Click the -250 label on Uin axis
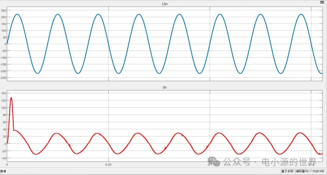Image resolution: width=327 pixels, height=175 pixels. coord(3,78)
